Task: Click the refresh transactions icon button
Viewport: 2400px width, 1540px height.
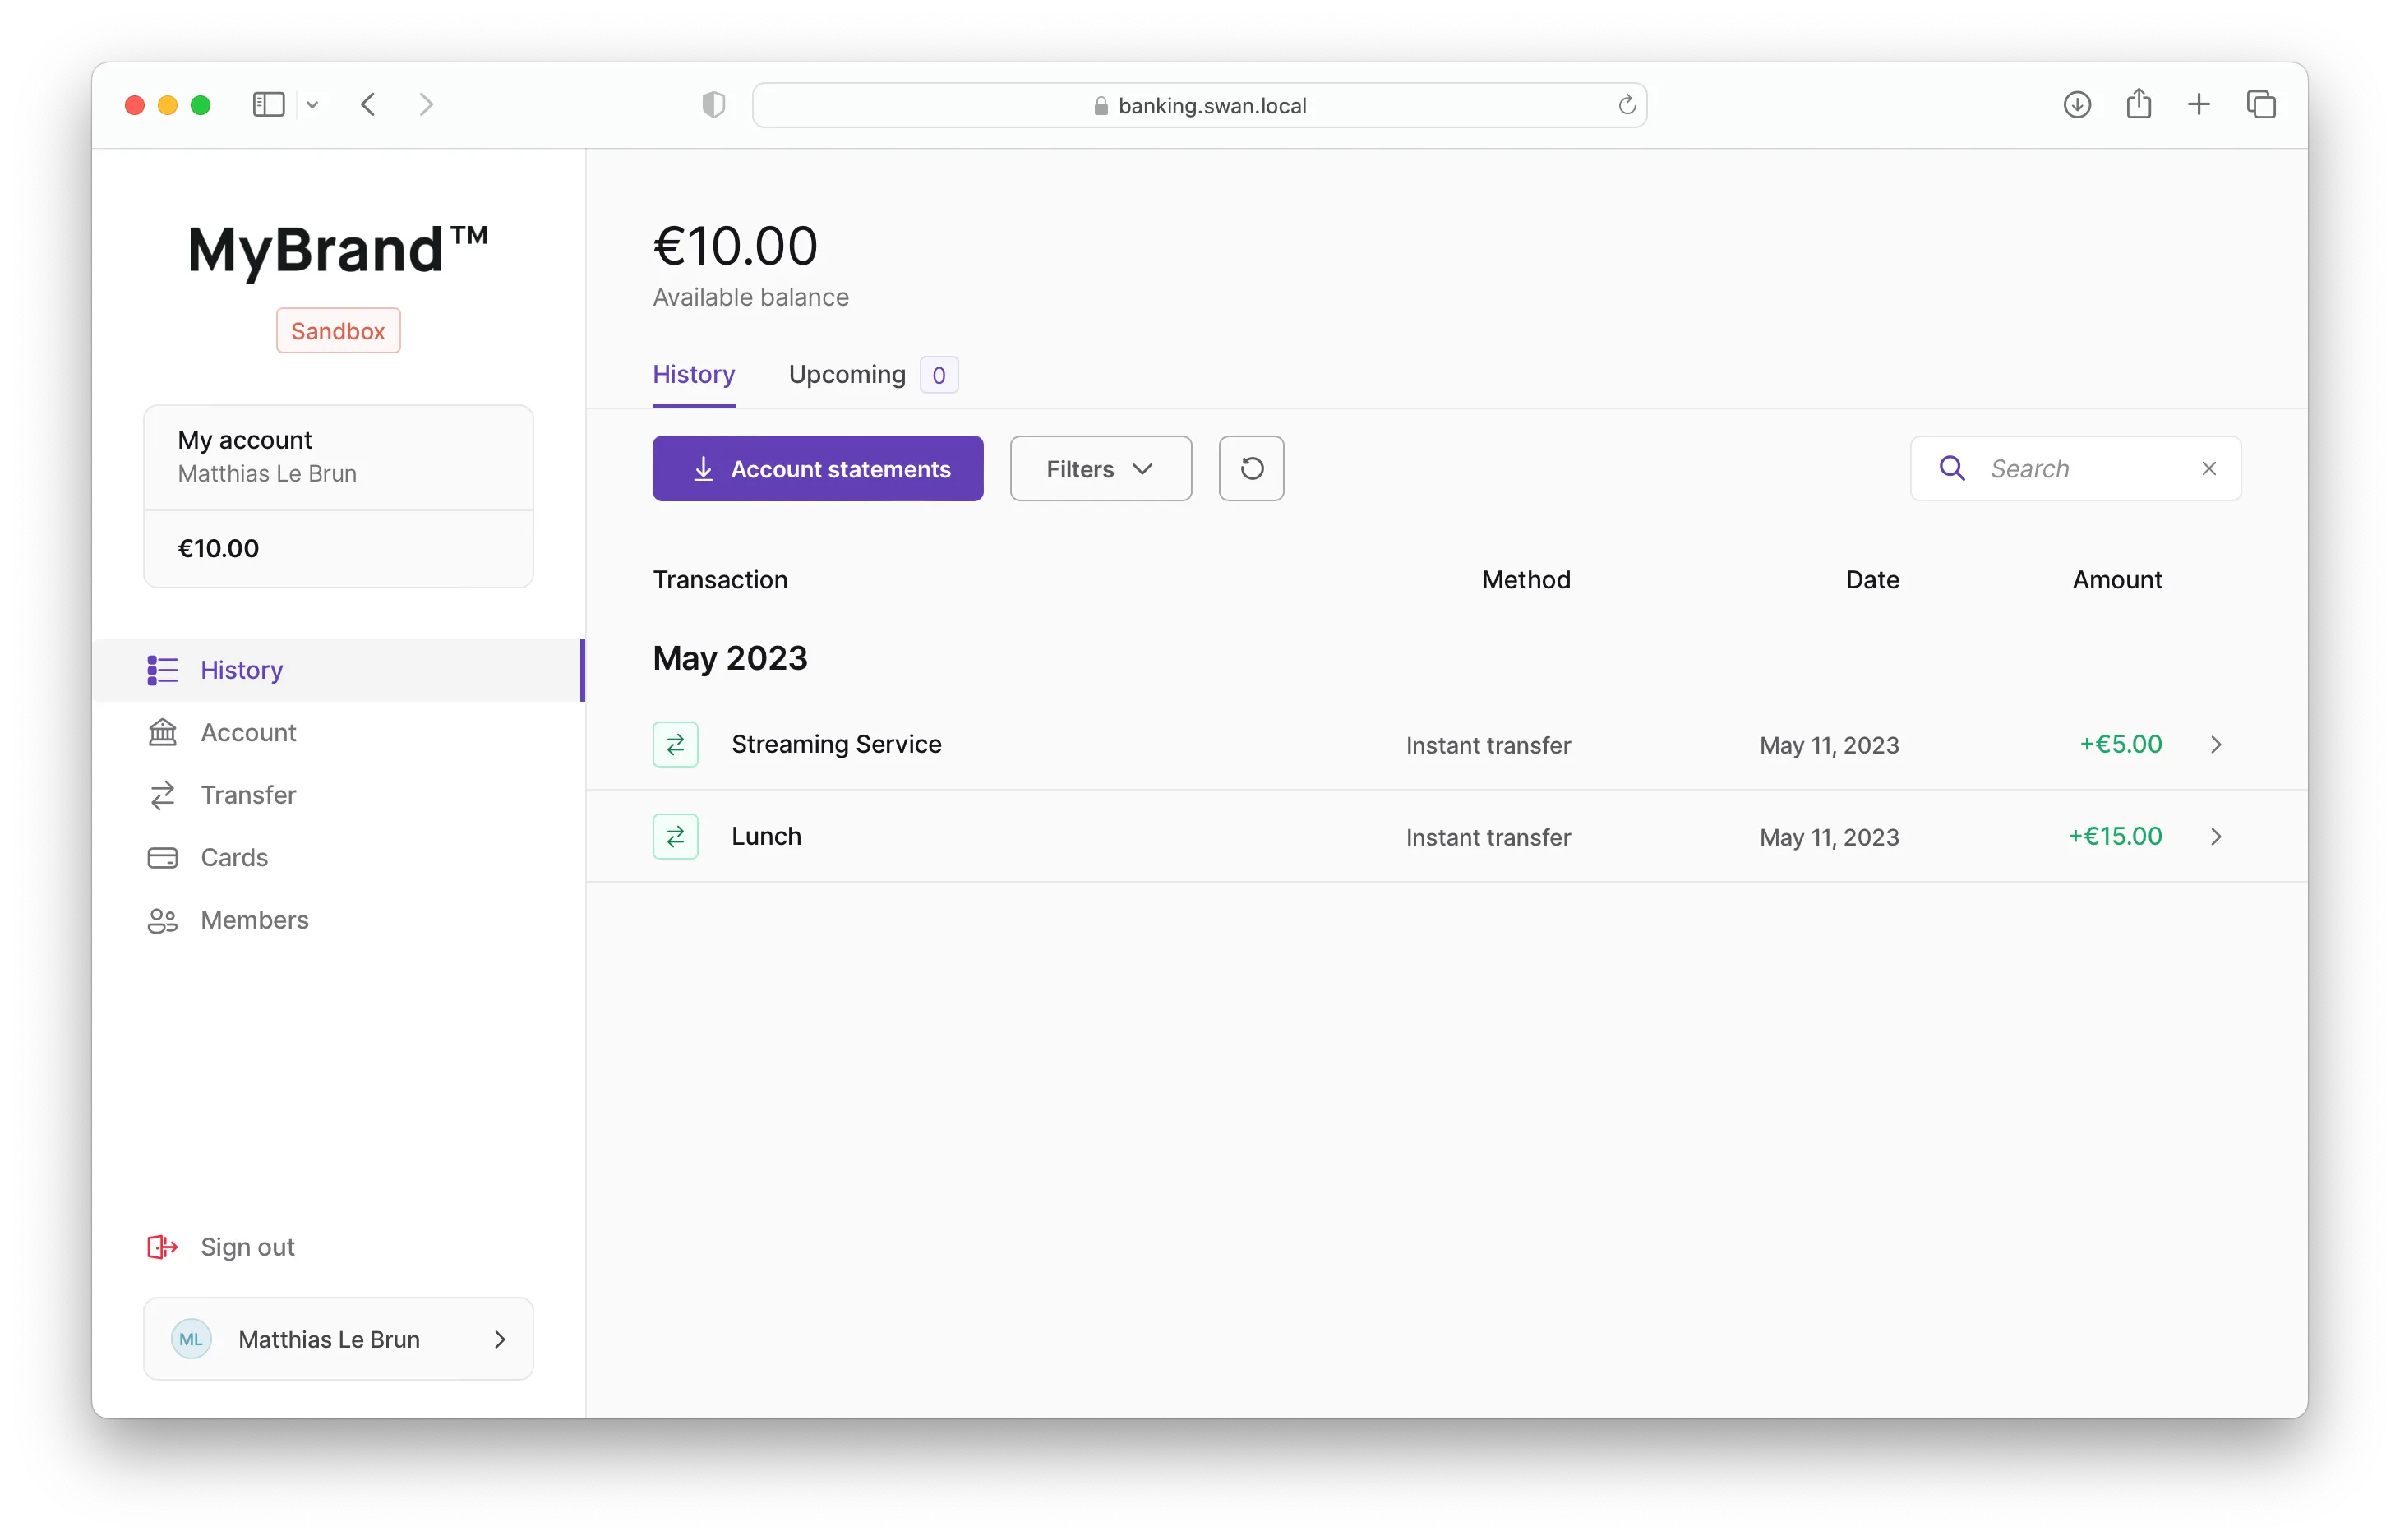Action: tap(1251, 468)
